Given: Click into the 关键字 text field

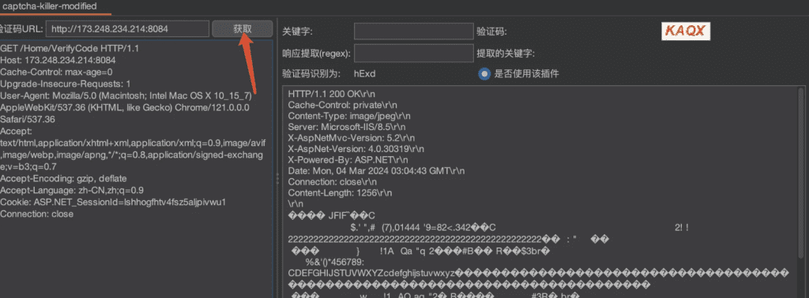Looking at the screenshot, I should click(x=413, y=32).
